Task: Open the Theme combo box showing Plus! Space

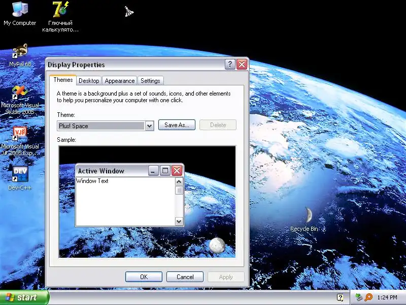Action: [106, 126]
